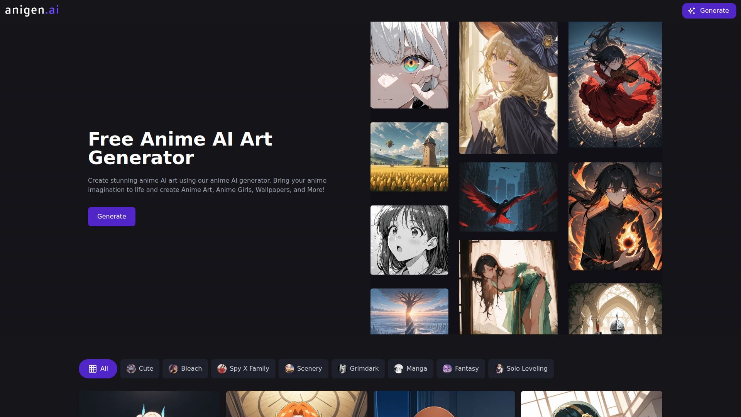The width and height of the screenshot is (741, 417).
Task: Click the grid icon on All filter
Action: click(x=93, y=369)
